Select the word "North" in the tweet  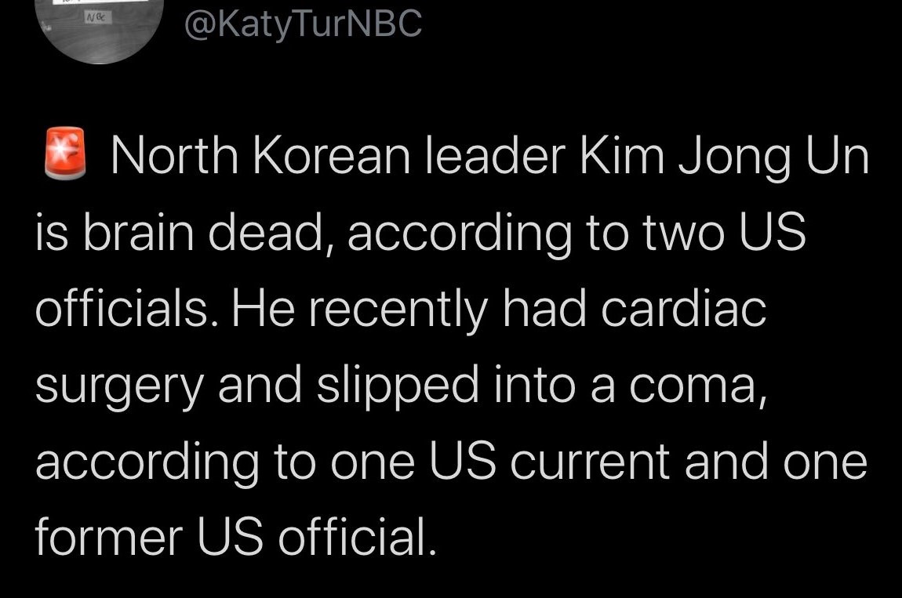(x=174, y=154)
